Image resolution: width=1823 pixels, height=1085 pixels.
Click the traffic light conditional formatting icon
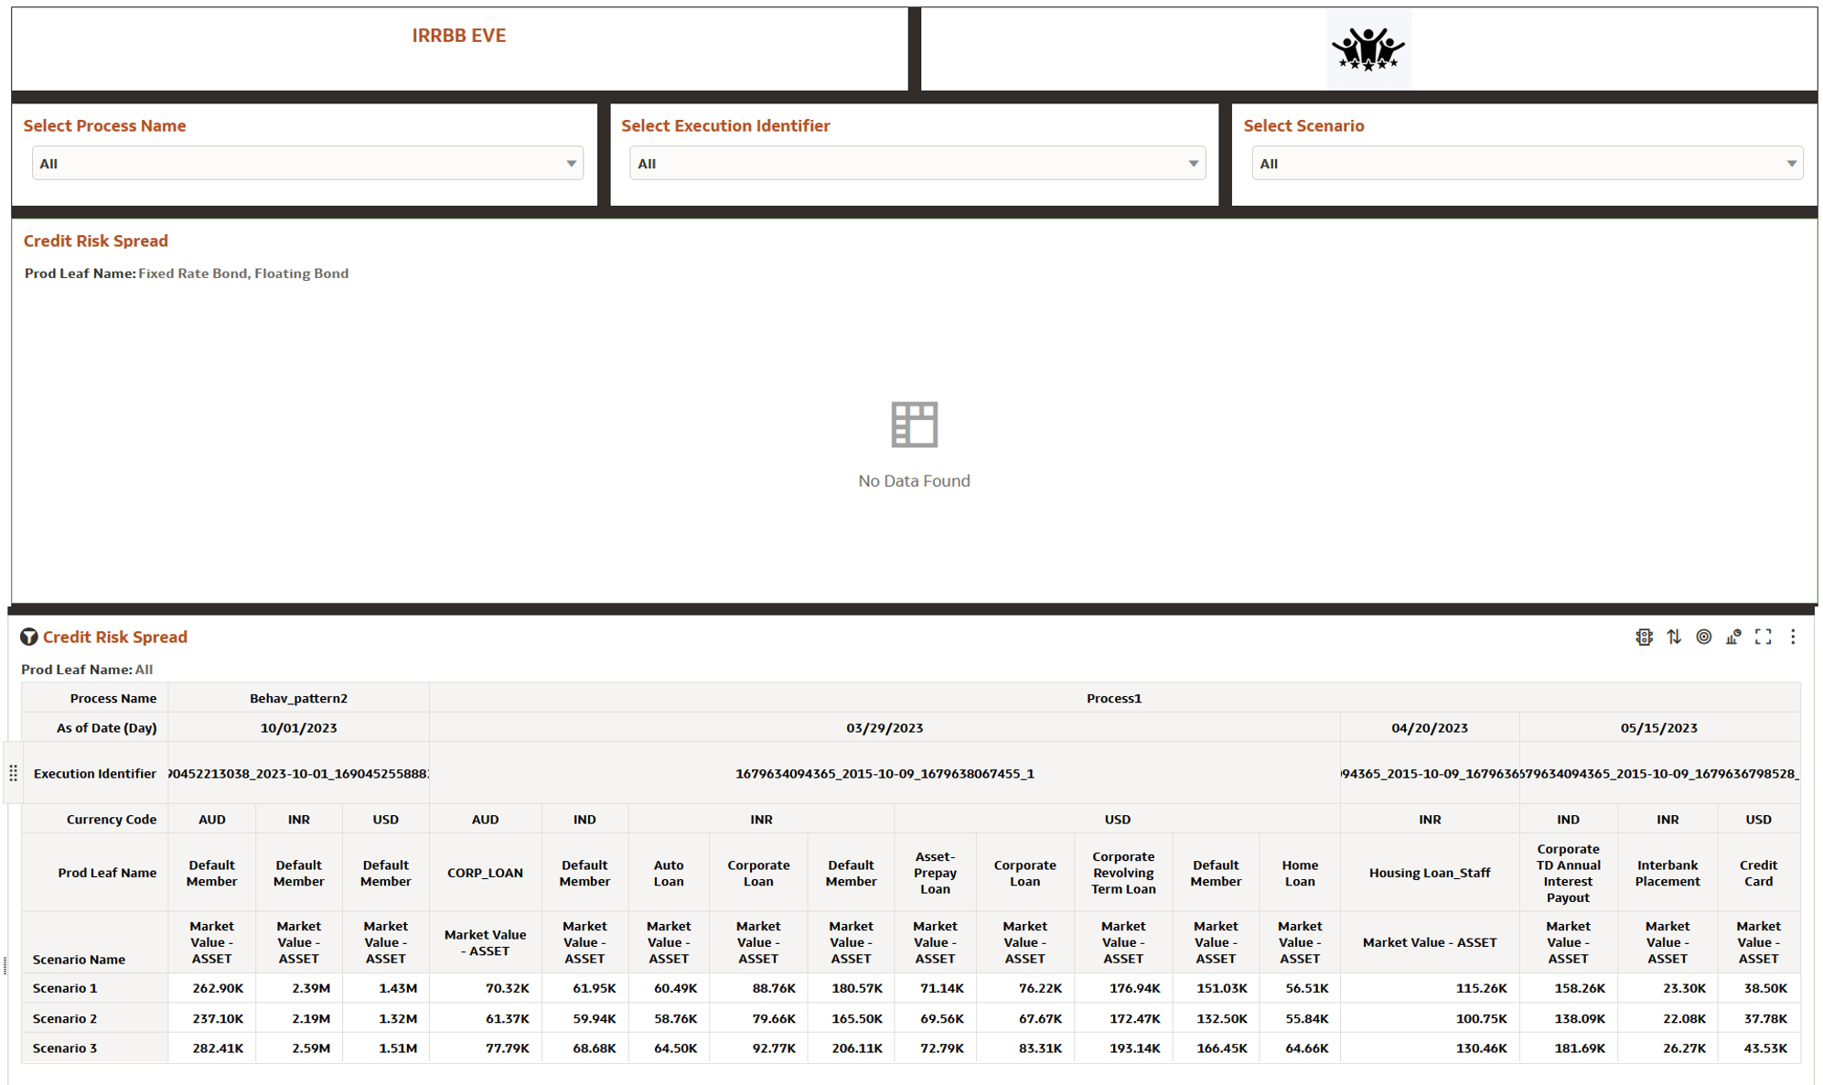pyautogui.click(x=1644, y=637)
